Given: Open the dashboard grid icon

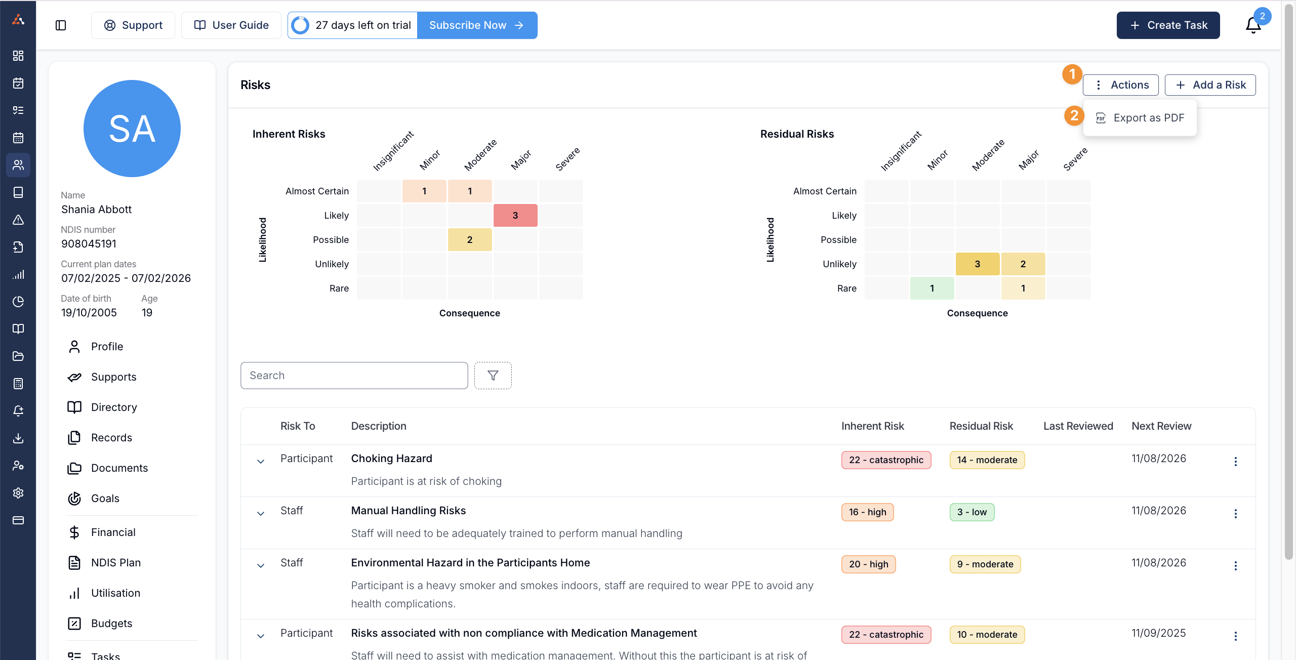Looking at the screenshot, I should pyautogui.click(x=18, y=56).
